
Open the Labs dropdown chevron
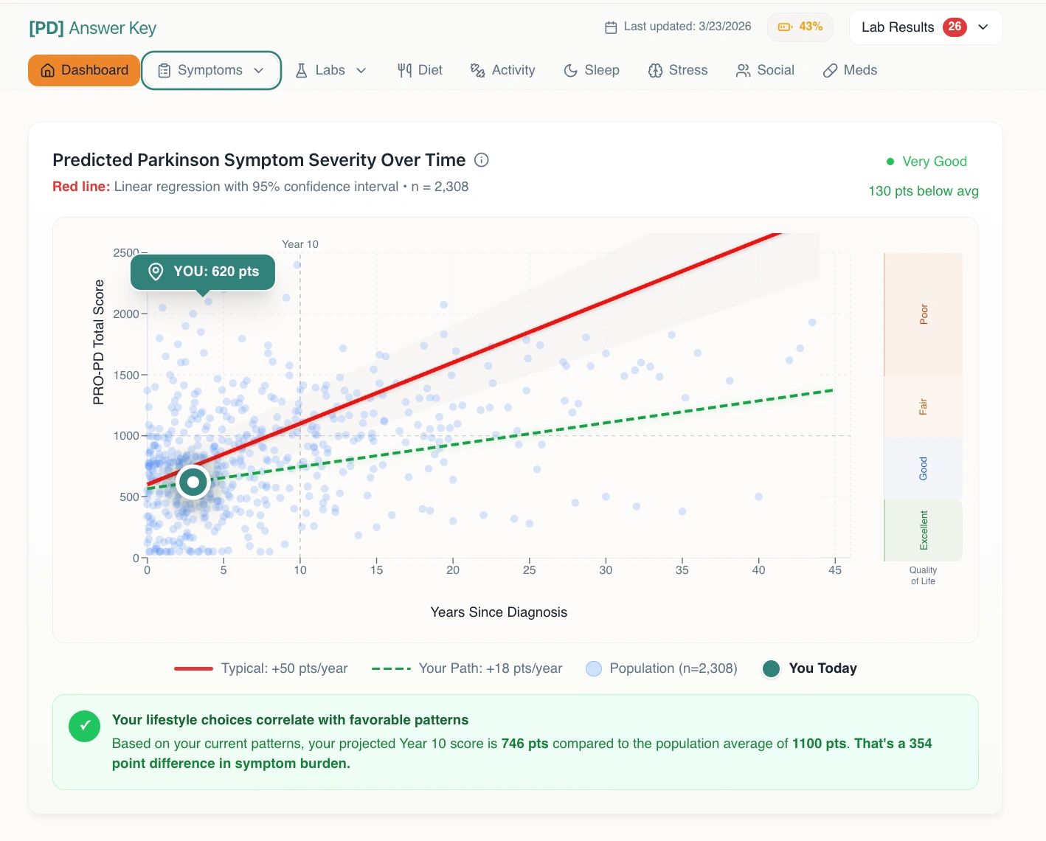point(361,71)
